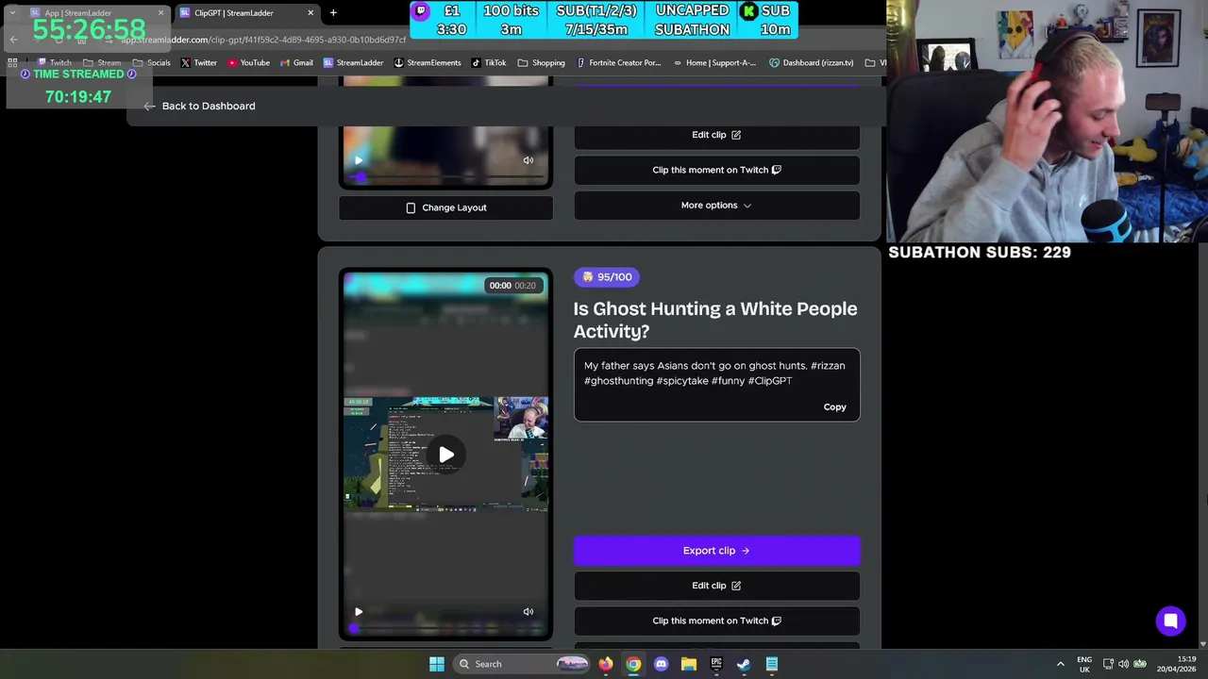1208x679 pixels.
Task: Open Steam from the taskbar
Action: click(x=744, y=664)
